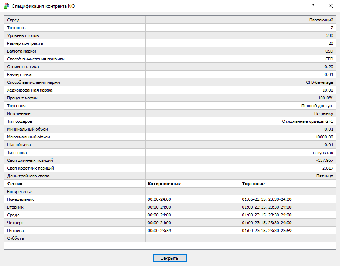Click the Котировочные column header
This screenshot has width=340, height=266.
tap(164, 184)
